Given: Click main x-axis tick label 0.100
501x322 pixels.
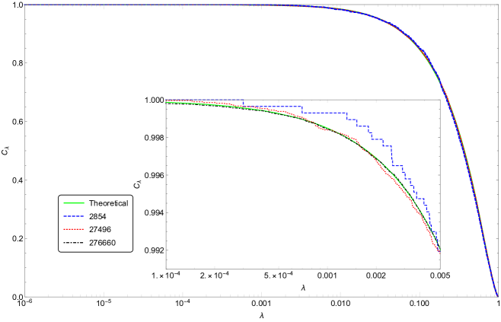Looking at the screenshot, I should tap(420, 304).
